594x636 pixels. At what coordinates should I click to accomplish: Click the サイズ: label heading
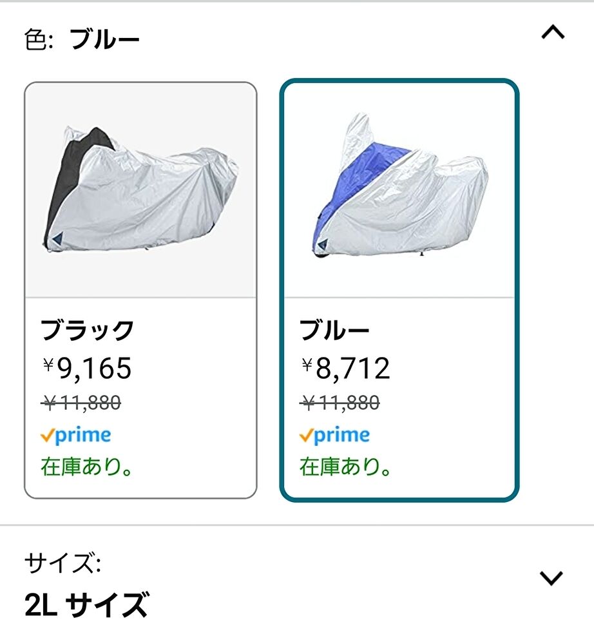tap(63, 563)
